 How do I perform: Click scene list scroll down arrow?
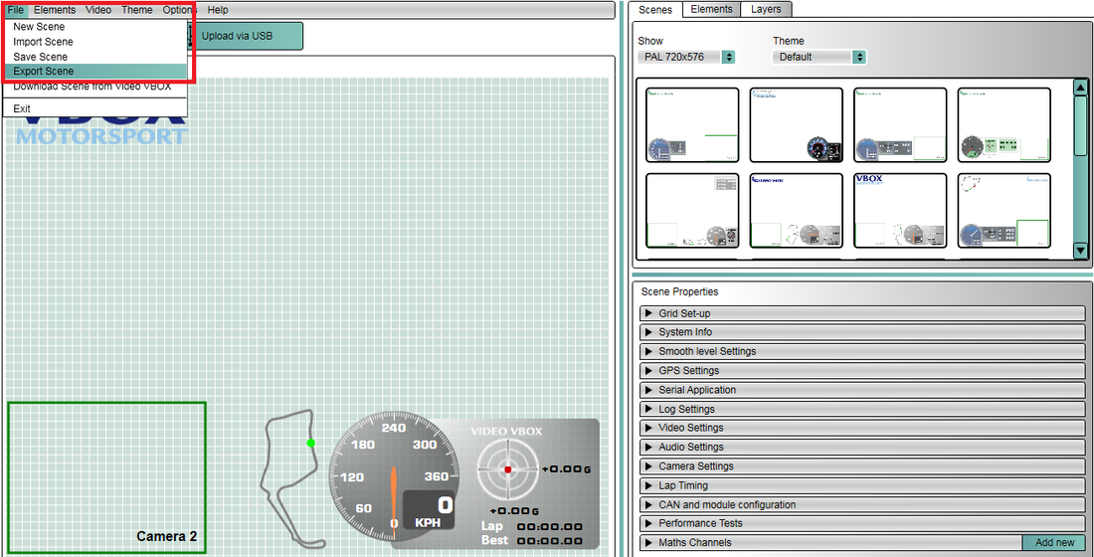[x=1081, y=251]
